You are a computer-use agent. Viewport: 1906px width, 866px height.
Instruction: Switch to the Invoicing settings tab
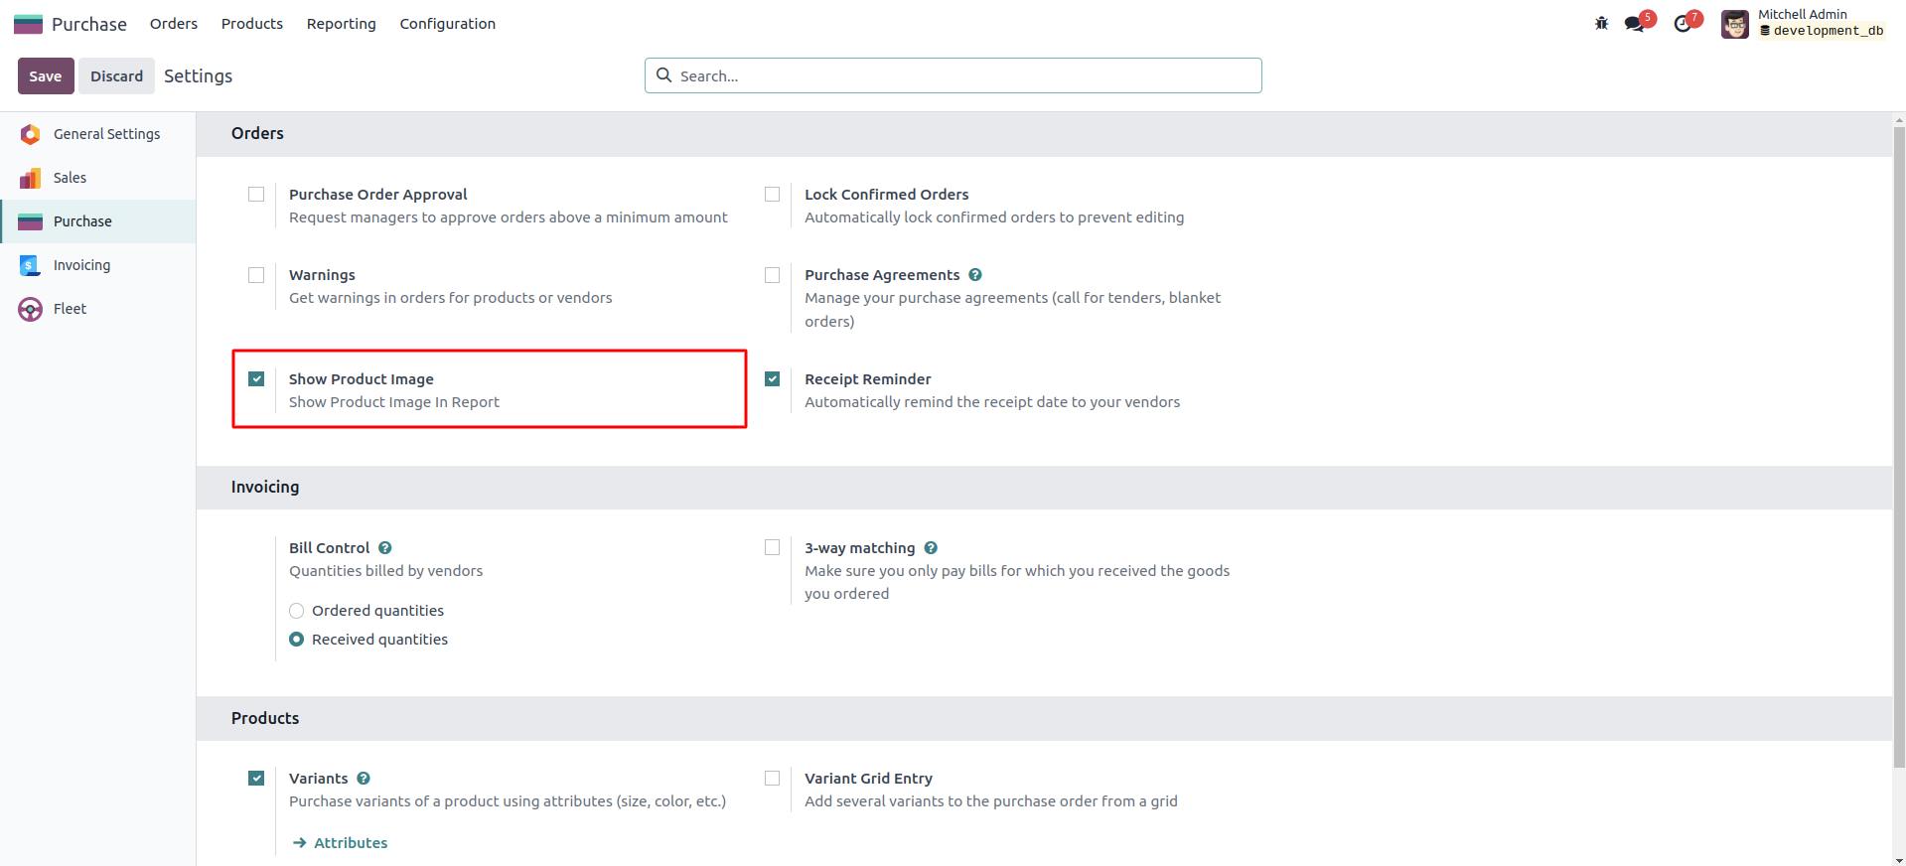pos(81,265)
